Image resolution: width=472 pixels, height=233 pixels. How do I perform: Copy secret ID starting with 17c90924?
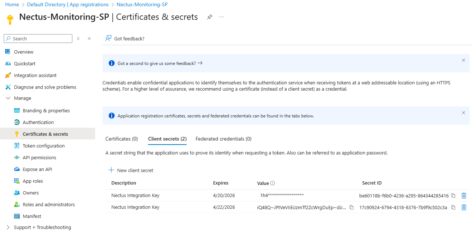(453, 207)
